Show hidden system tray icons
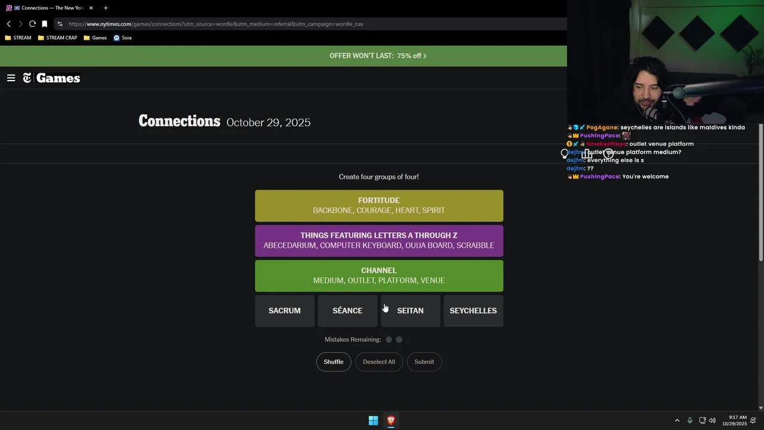 tap(677, 420)
